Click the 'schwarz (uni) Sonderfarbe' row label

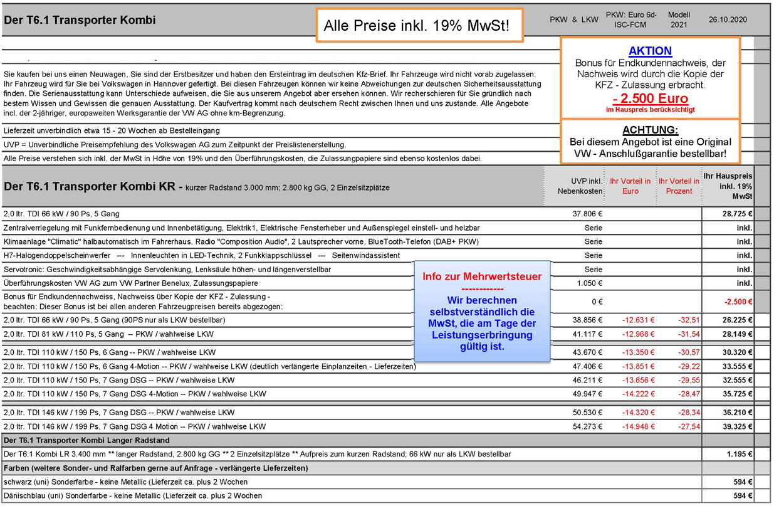[125, 482]
